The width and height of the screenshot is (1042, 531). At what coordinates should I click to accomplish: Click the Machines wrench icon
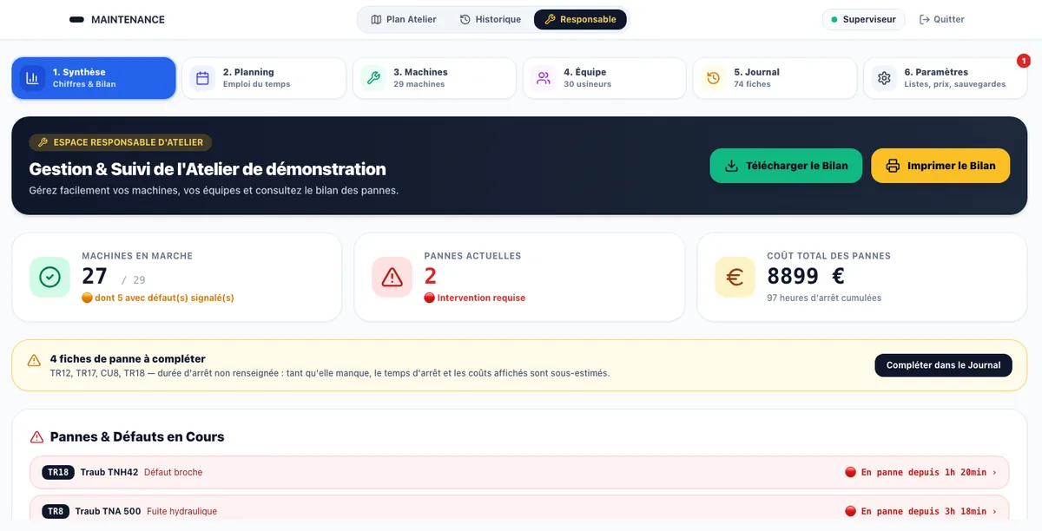tap(373, 78)
